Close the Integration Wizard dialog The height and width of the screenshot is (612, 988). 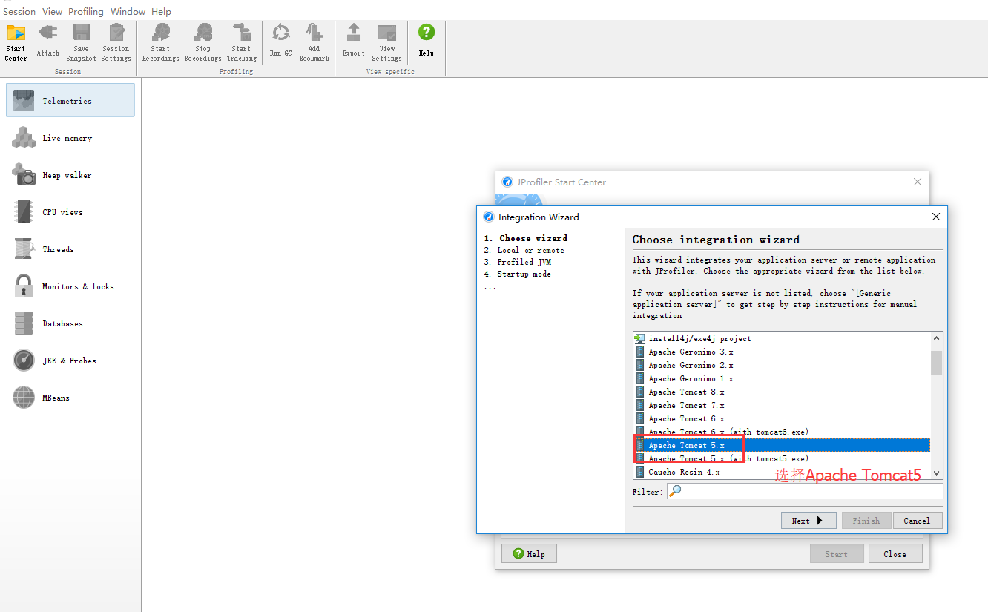click(x=936, y=217)
